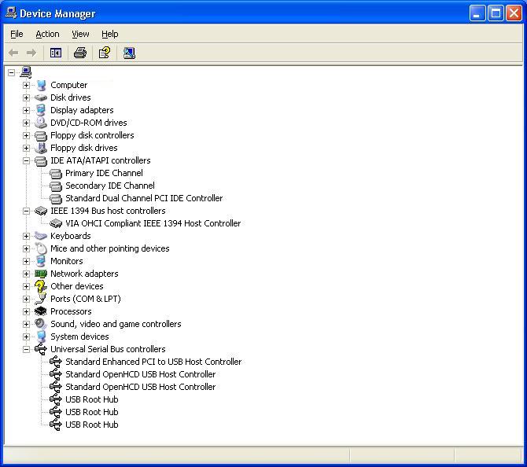Open the Action menu
Image resolution: width=527 pixels, height=467 pixels.
[47, 34]
